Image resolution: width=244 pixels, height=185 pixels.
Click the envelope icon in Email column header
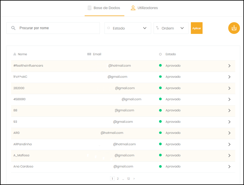click(x=89, y=54)
